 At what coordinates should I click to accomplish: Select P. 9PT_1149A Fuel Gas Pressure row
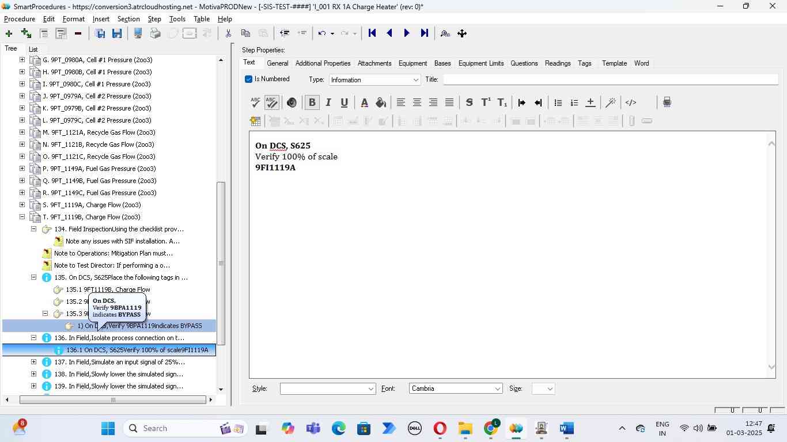click(99, 169)
